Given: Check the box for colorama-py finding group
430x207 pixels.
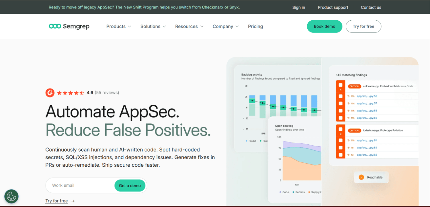Looking at the screenshot, I should 341,85.
